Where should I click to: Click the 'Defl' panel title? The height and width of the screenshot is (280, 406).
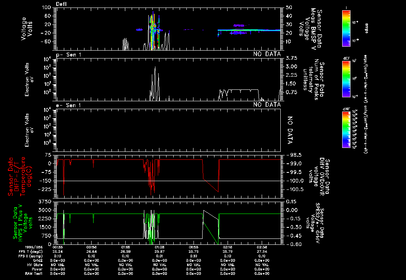click(x=61, y=4)
